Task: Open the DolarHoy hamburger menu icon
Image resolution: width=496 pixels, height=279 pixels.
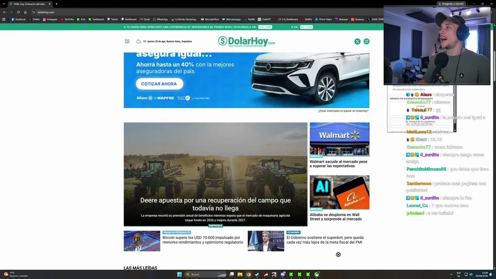Action: [127, 41]
